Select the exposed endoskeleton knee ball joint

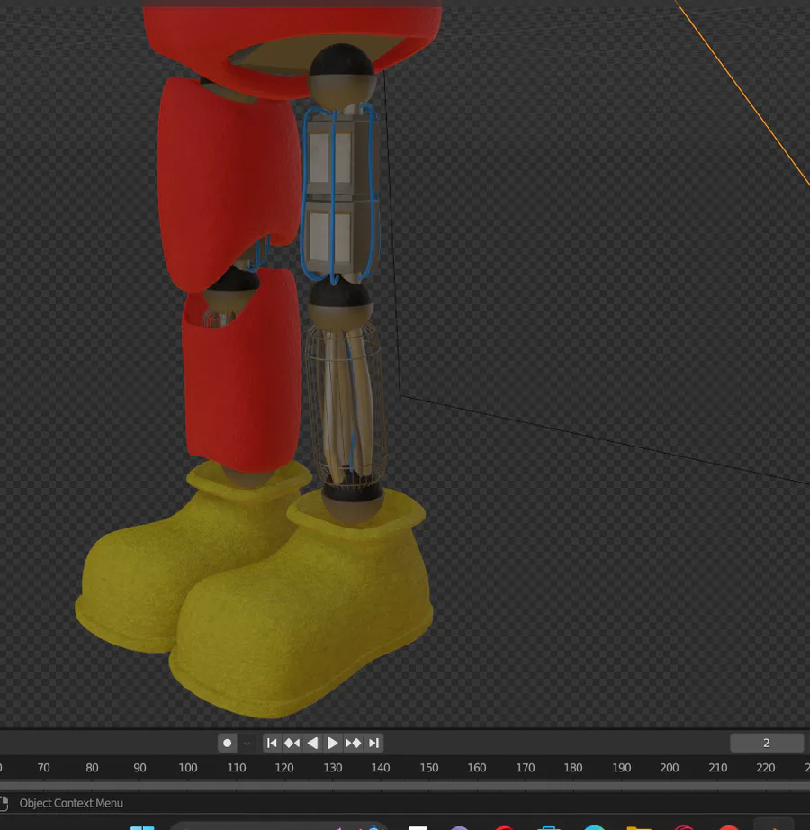340,302
